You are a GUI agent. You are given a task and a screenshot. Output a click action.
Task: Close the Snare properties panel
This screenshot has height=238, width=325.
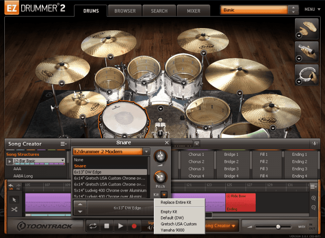(x=167, y=142)
